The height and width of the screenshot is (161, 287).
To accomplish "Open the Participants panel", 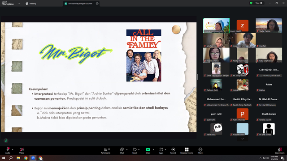I will coord(106,151).
